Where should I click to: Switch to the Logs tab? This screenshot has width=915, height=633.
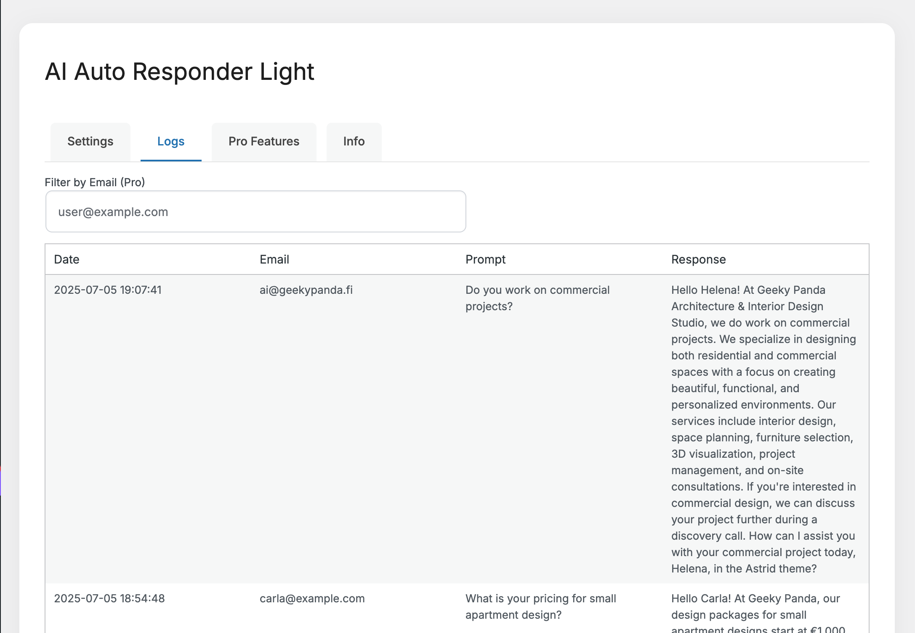(171, 142)
